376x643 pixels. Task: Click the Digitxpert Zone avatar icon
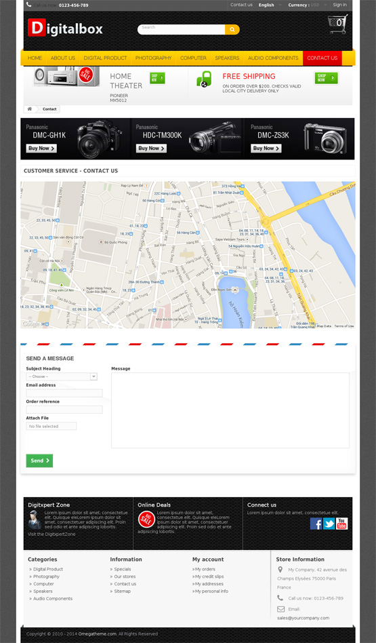(x=35, y=520)
